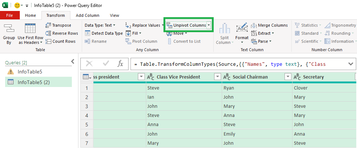Open the File tab
The image size is (357, 148).
tap(10, 15)
